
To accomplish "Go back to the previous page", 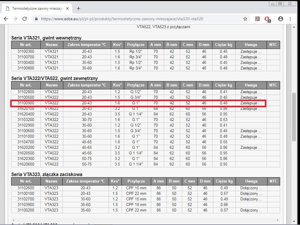I will [x=6, y=19].
